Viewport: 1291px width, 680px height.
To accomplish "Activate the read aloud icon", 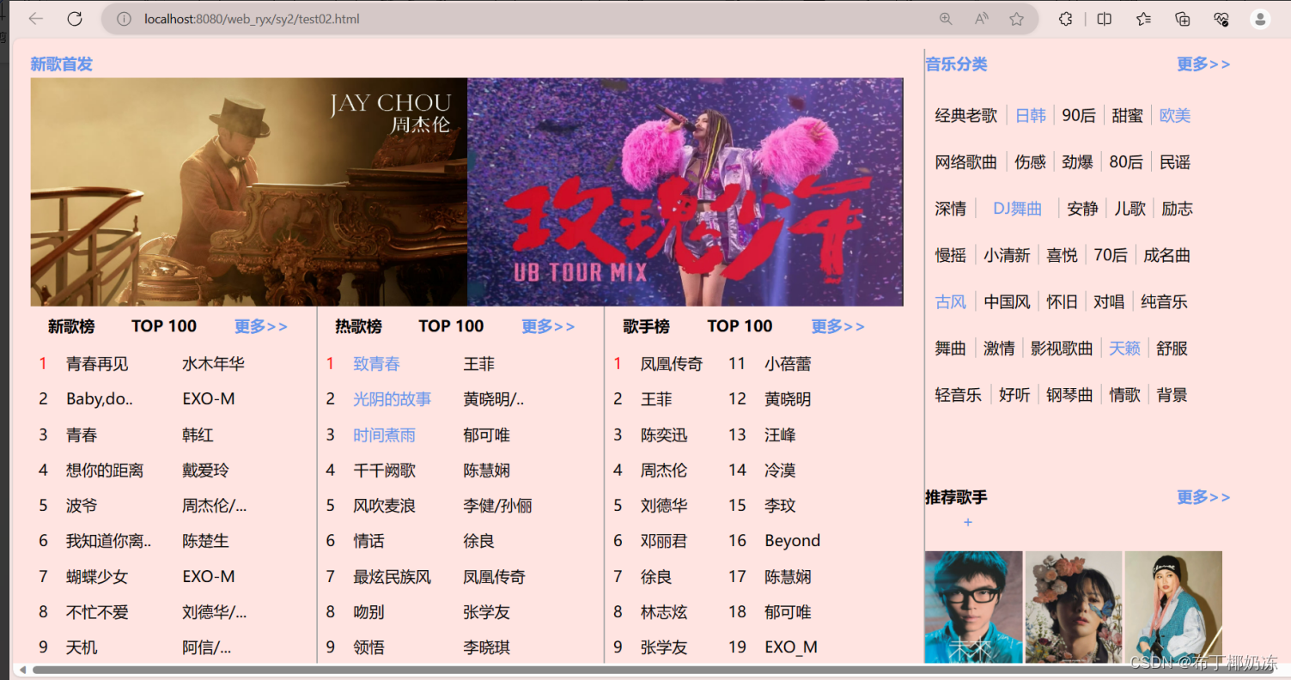I will (981, 19).
